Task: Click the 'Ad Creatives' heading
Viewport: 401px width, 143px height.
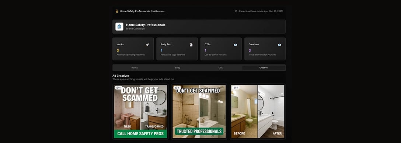Action: [x=121, y=76]
